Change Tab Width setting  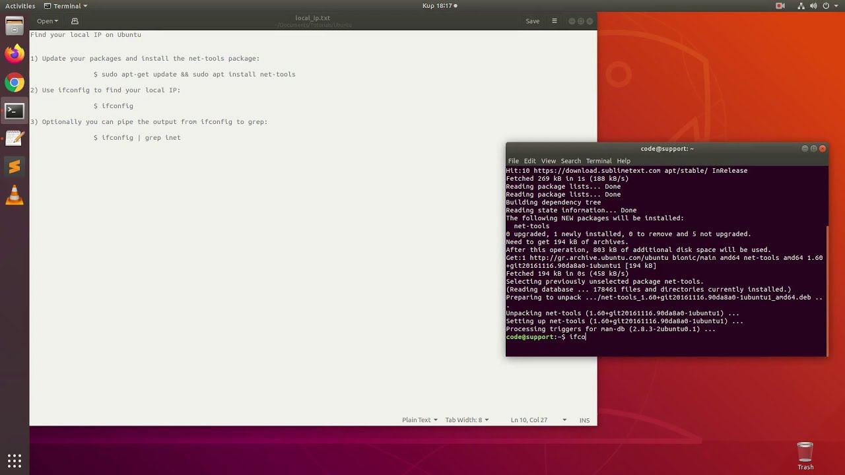[x=467, y=420]
